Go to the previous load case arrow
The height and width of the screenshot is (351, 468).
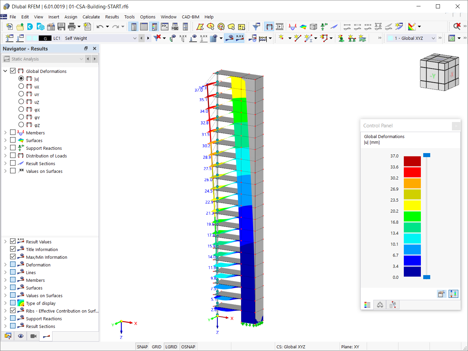click(141, 38)
